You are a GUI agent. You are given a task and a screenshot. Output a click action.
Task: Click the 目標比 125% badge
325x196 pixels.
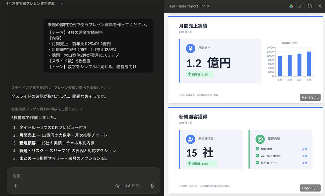point(201,164)
